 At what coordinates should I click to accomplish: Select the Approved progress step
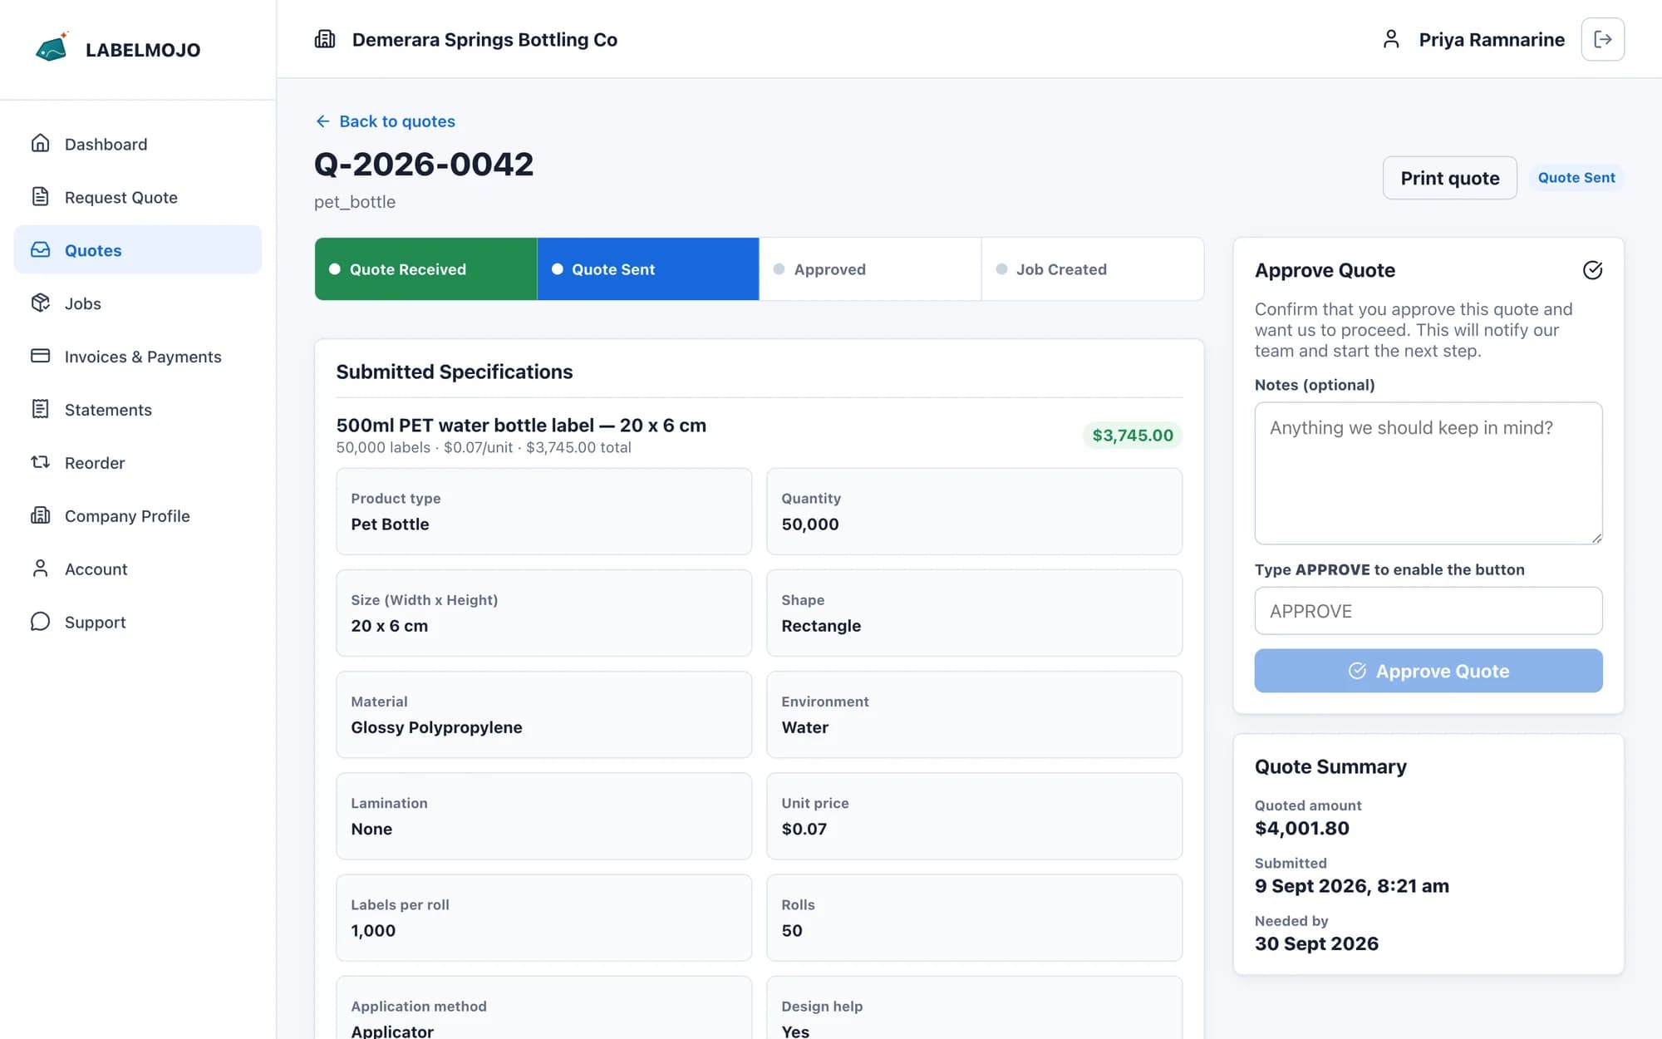[x=870, y=269]
